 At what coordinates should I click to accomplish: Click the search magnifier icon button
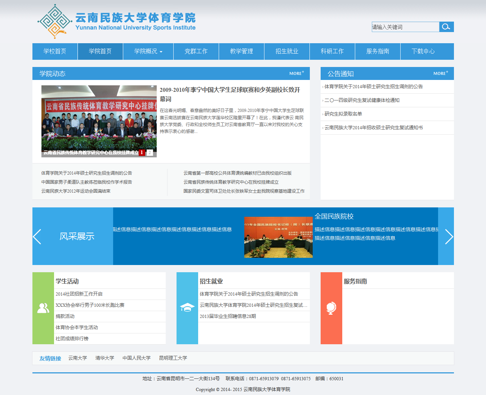point(446,27)
